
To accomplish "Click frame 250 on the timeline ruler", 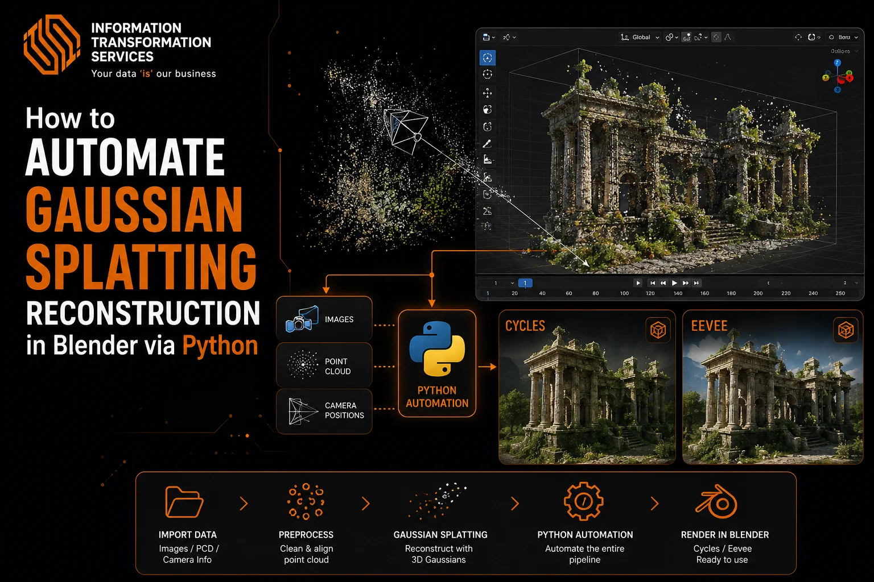I will tap(840, 294).
